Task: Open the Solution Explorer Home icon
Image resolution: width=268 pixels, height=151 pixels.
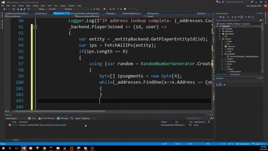Action: pos(223,17)
